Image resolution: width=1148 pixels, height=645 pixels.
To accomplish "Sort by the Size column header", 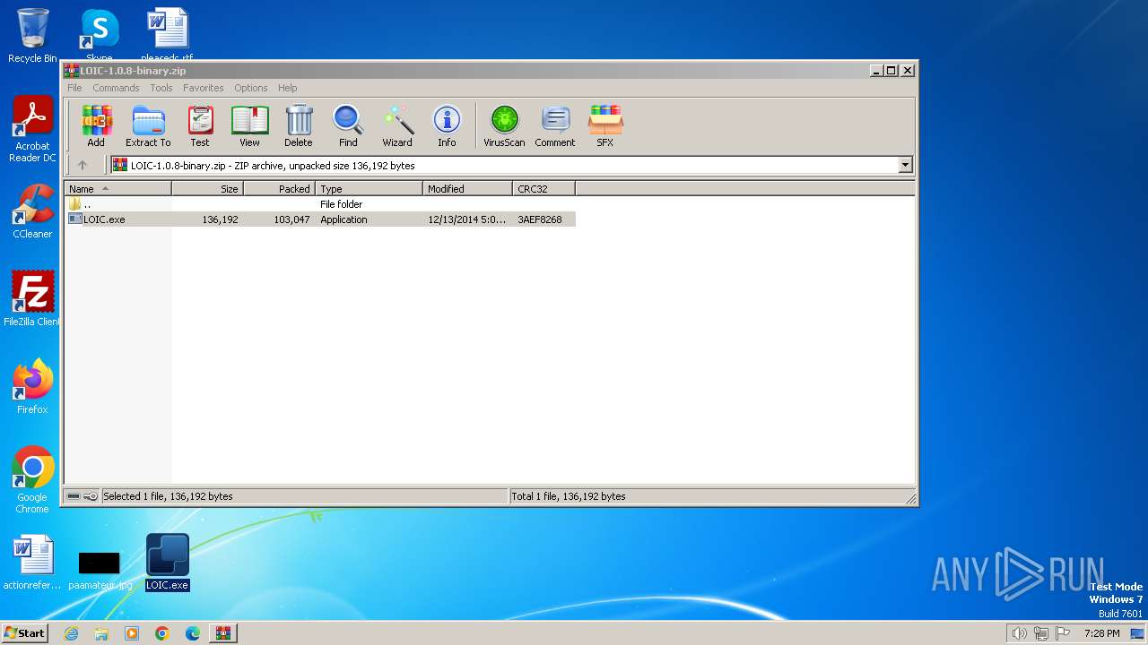I will (207, 189).
